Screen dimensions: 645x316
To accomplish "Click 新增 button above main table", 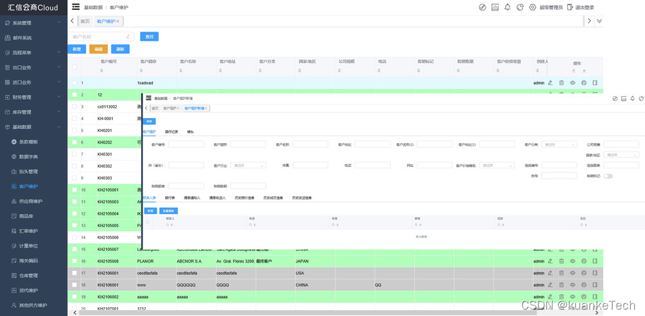I will pos(77,49).
